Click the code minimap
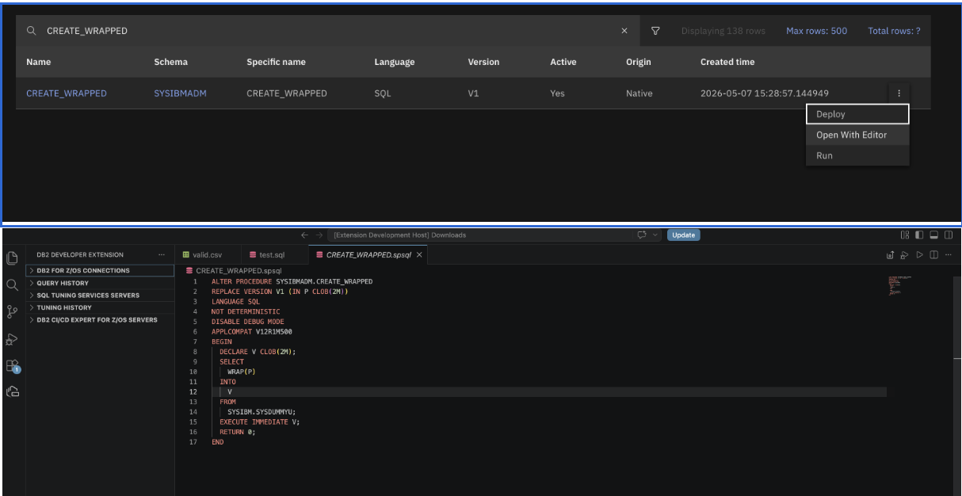Image resolution: width=962 pixels, height=496 pixels. click(x=901, y=286)
